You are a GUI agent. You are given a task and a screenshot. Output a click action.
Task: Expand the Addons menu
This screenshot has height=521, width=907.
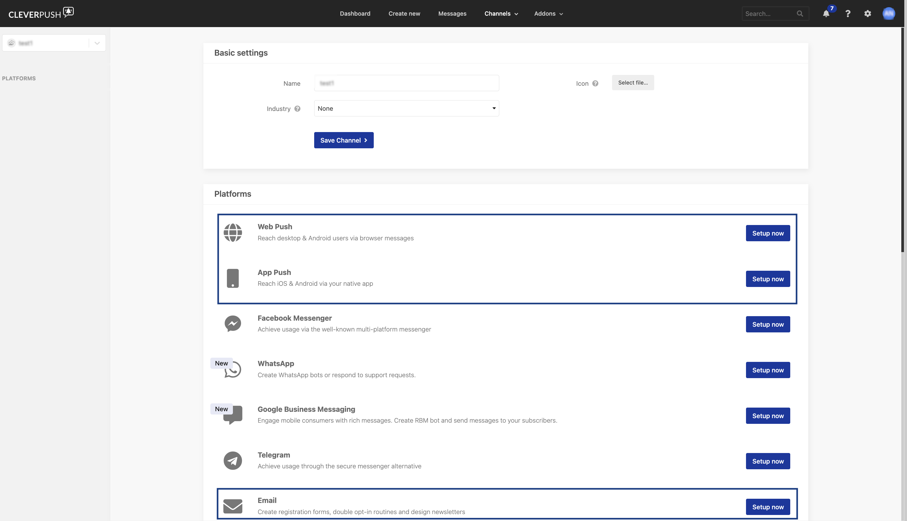548,14
